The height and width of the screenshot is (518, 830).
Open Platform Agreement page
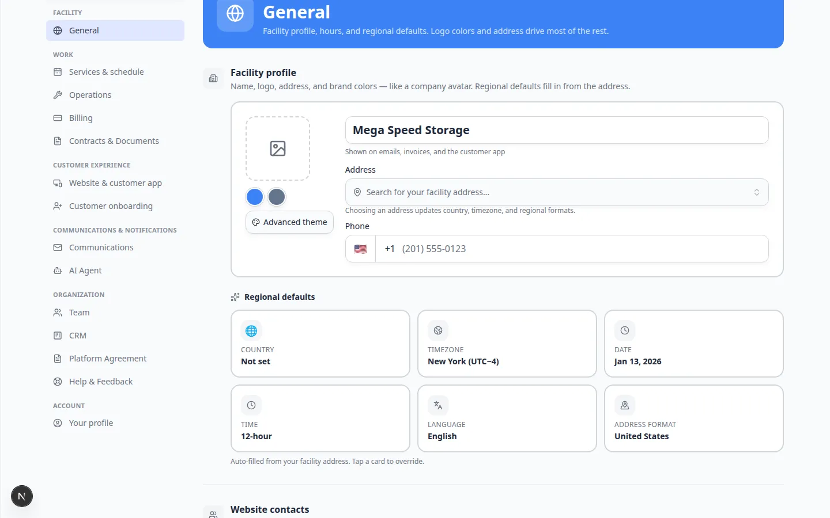(115, 359)
